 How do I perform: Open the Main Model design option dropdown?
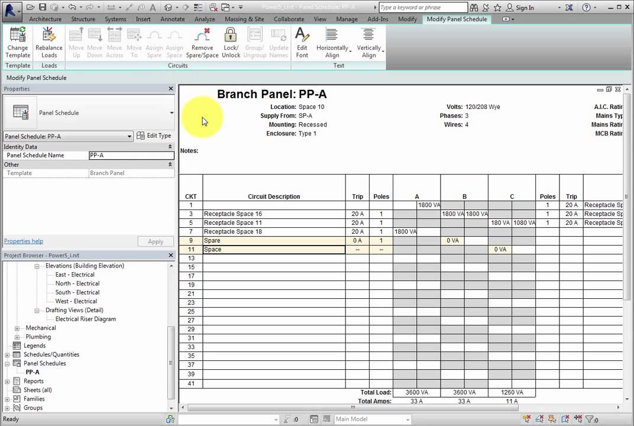point(407,419)
